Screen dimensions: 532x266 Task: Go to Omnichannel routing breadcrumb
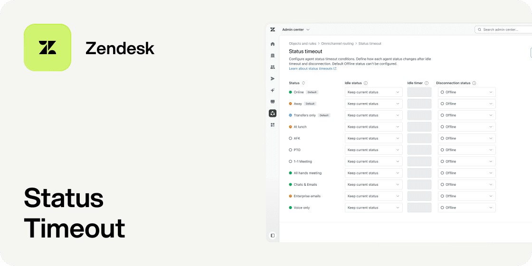point(337,44)
